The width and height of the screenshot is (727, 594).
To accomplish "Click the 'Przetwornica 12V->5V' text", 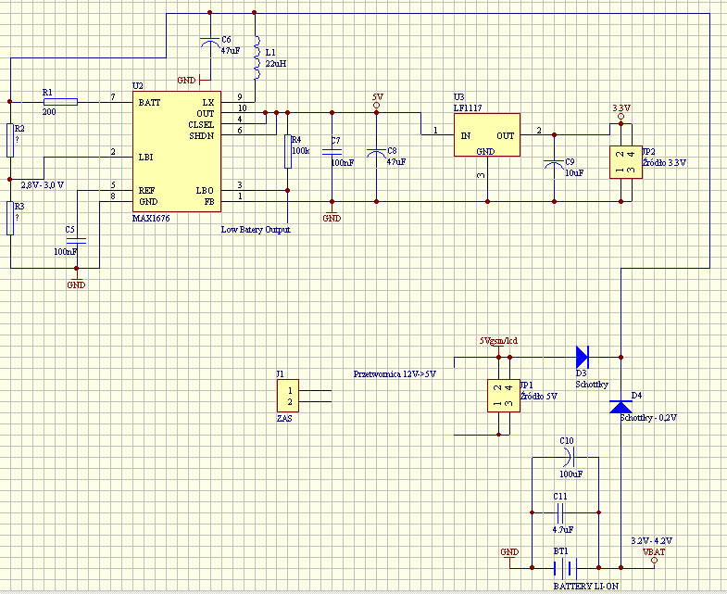I will point(395,374).
